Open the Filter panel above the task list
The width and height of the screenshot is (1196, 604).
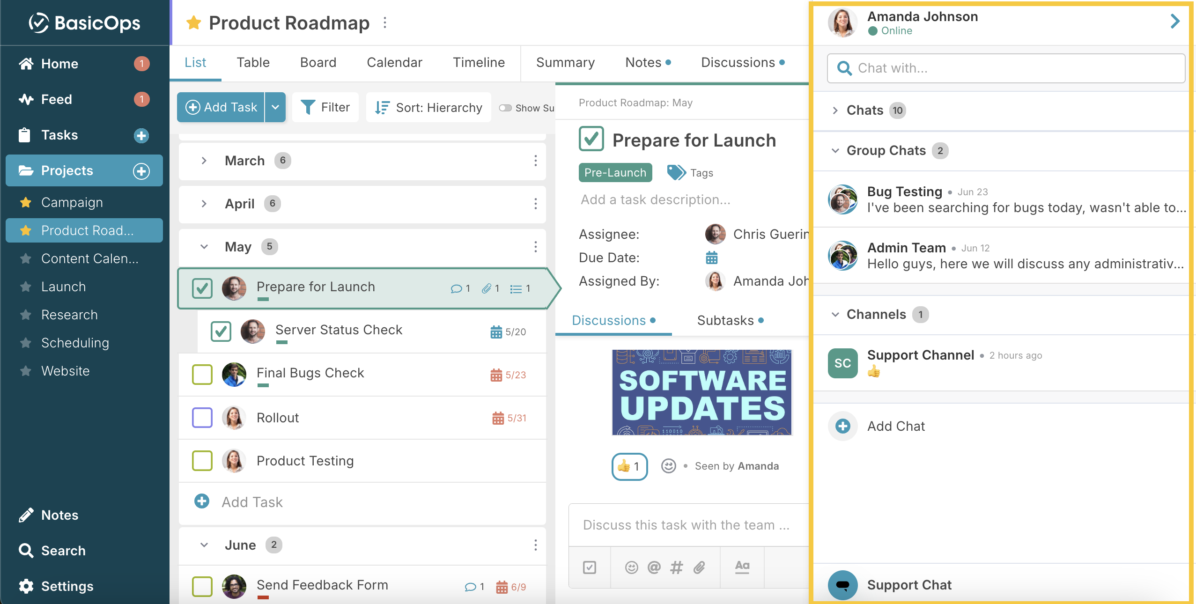pos(325,107)
